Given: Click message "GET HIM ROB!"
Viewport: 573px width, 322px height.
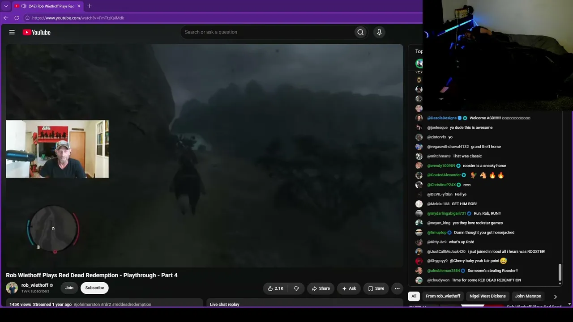Looking at the screenshot, I should point(464,204).
